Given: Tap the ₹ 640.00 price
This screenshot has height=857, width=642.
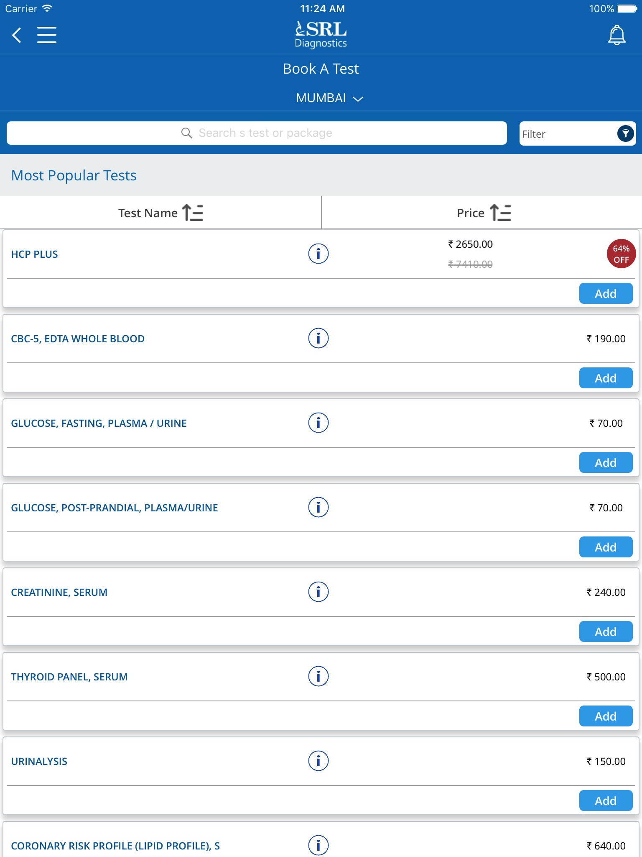Looking at the screenshot, I should pos(606,846).
